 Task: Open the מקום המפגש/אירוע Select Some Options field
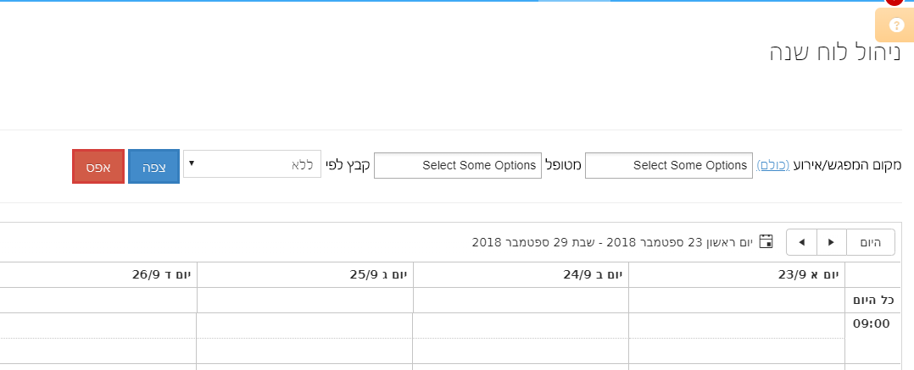click(x=668, y=166)
